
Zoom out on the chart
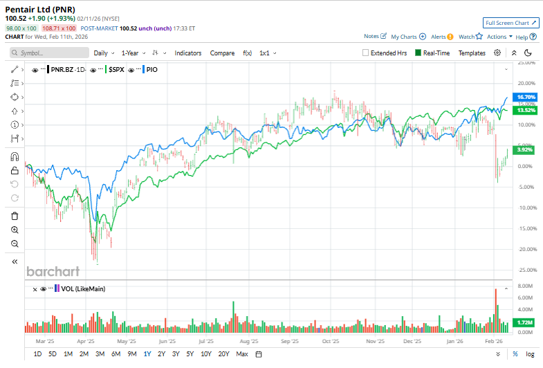[15, 243]
